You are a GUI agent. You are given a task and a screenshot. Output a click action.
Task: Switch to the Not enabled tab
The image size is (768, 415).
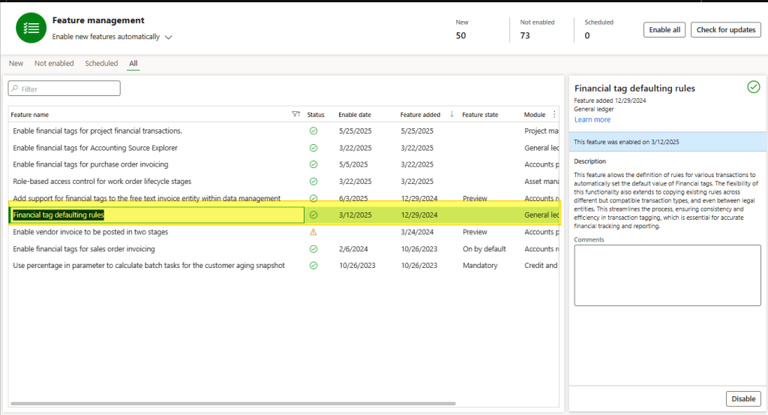[54, 64]
